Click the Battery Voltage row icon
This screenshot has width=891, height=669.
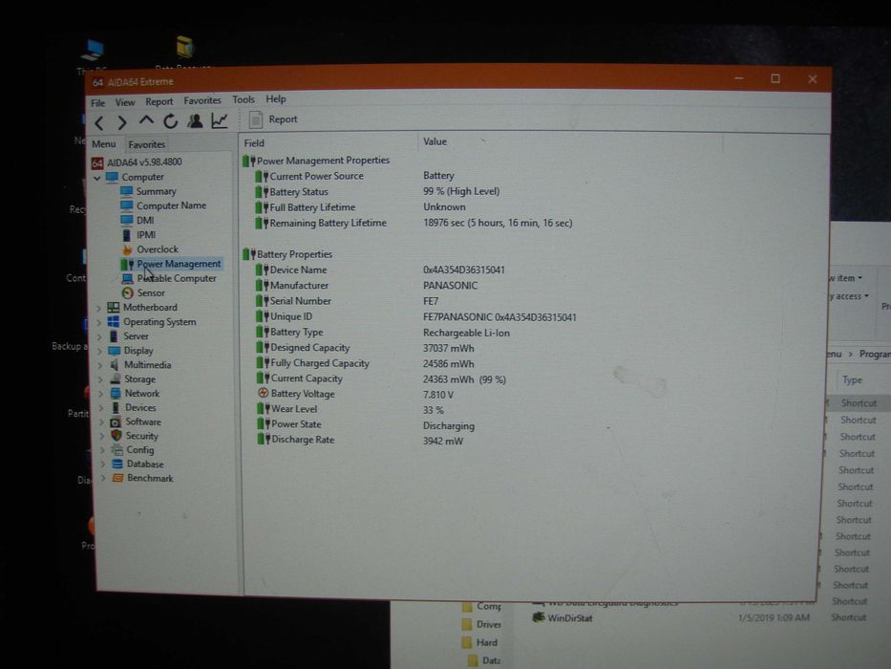(x=263, y=393)
